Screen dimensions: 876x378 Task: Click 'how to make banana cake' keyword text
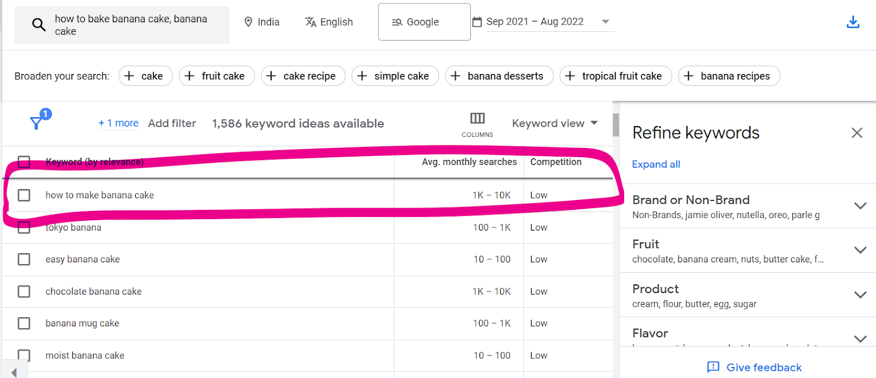[x=100, y=195]
